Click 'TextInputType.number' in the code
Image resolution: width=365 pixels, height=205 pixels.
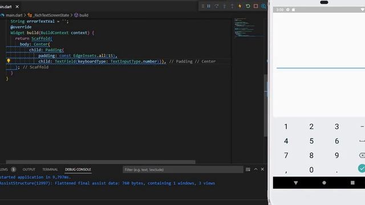point(134,61)
